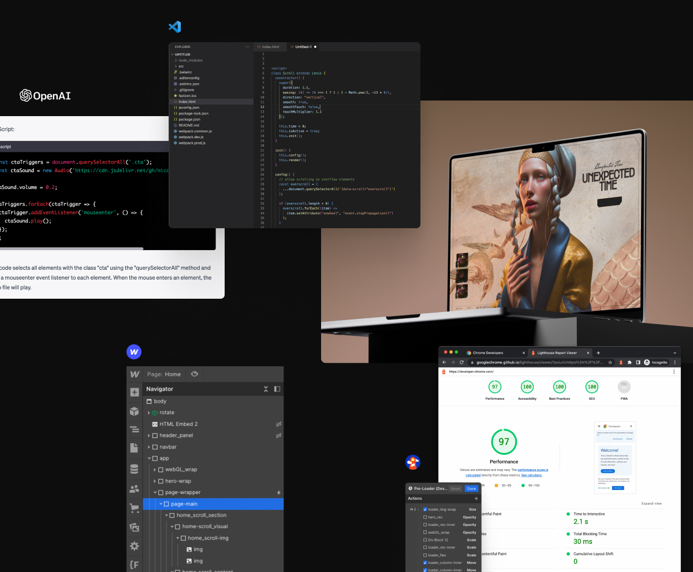
Task: Toggle visibility of the header_panel element
Action: tap(279, 435)
